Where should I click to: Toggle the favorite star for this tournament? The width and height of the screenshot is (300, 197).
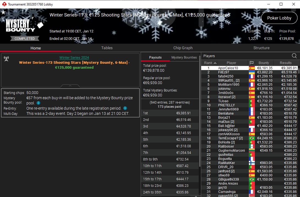[3, 12]
